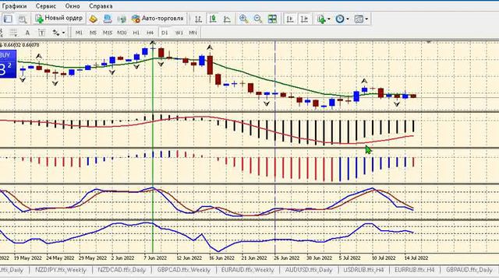The image size is (499, 280).
Task: Select the horizontal lines drawing tool with small arrow
Action: [13, 33]
